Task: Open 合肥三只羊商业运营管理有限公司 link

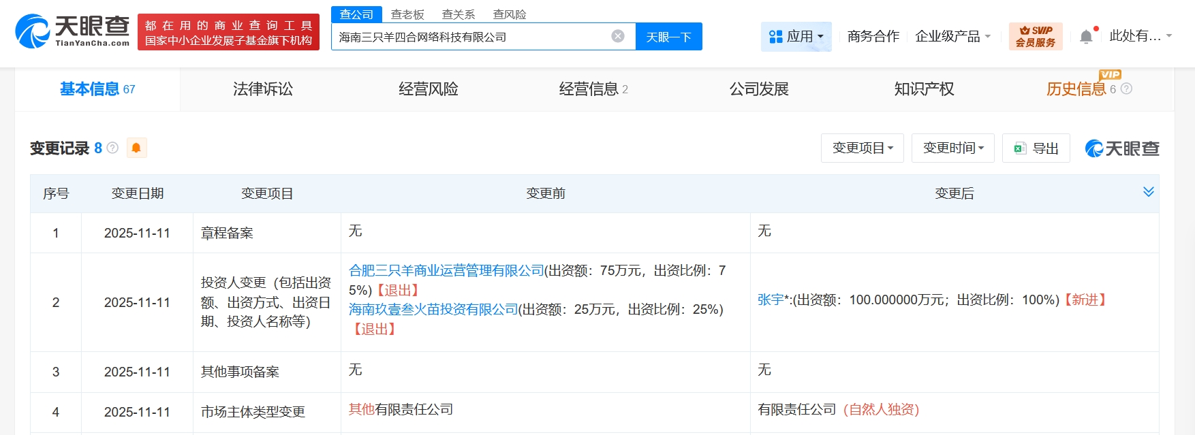Action: (446, 271)
